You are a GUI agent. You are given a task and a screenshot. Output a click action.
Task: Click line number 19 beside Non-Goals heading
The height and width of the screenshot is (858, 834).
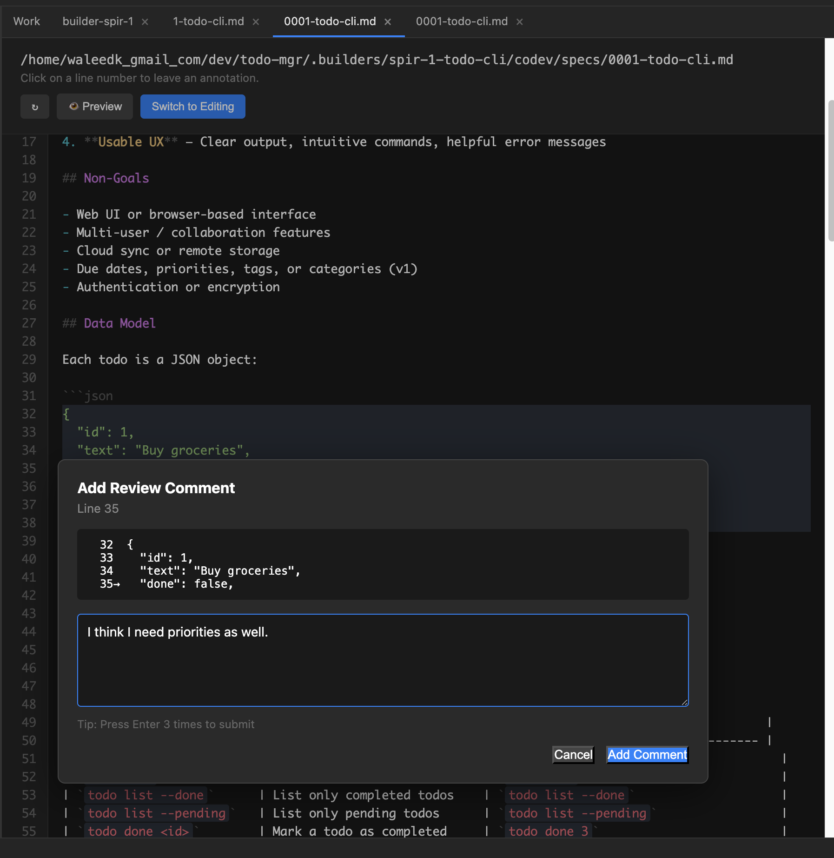[x=29, y=178]
